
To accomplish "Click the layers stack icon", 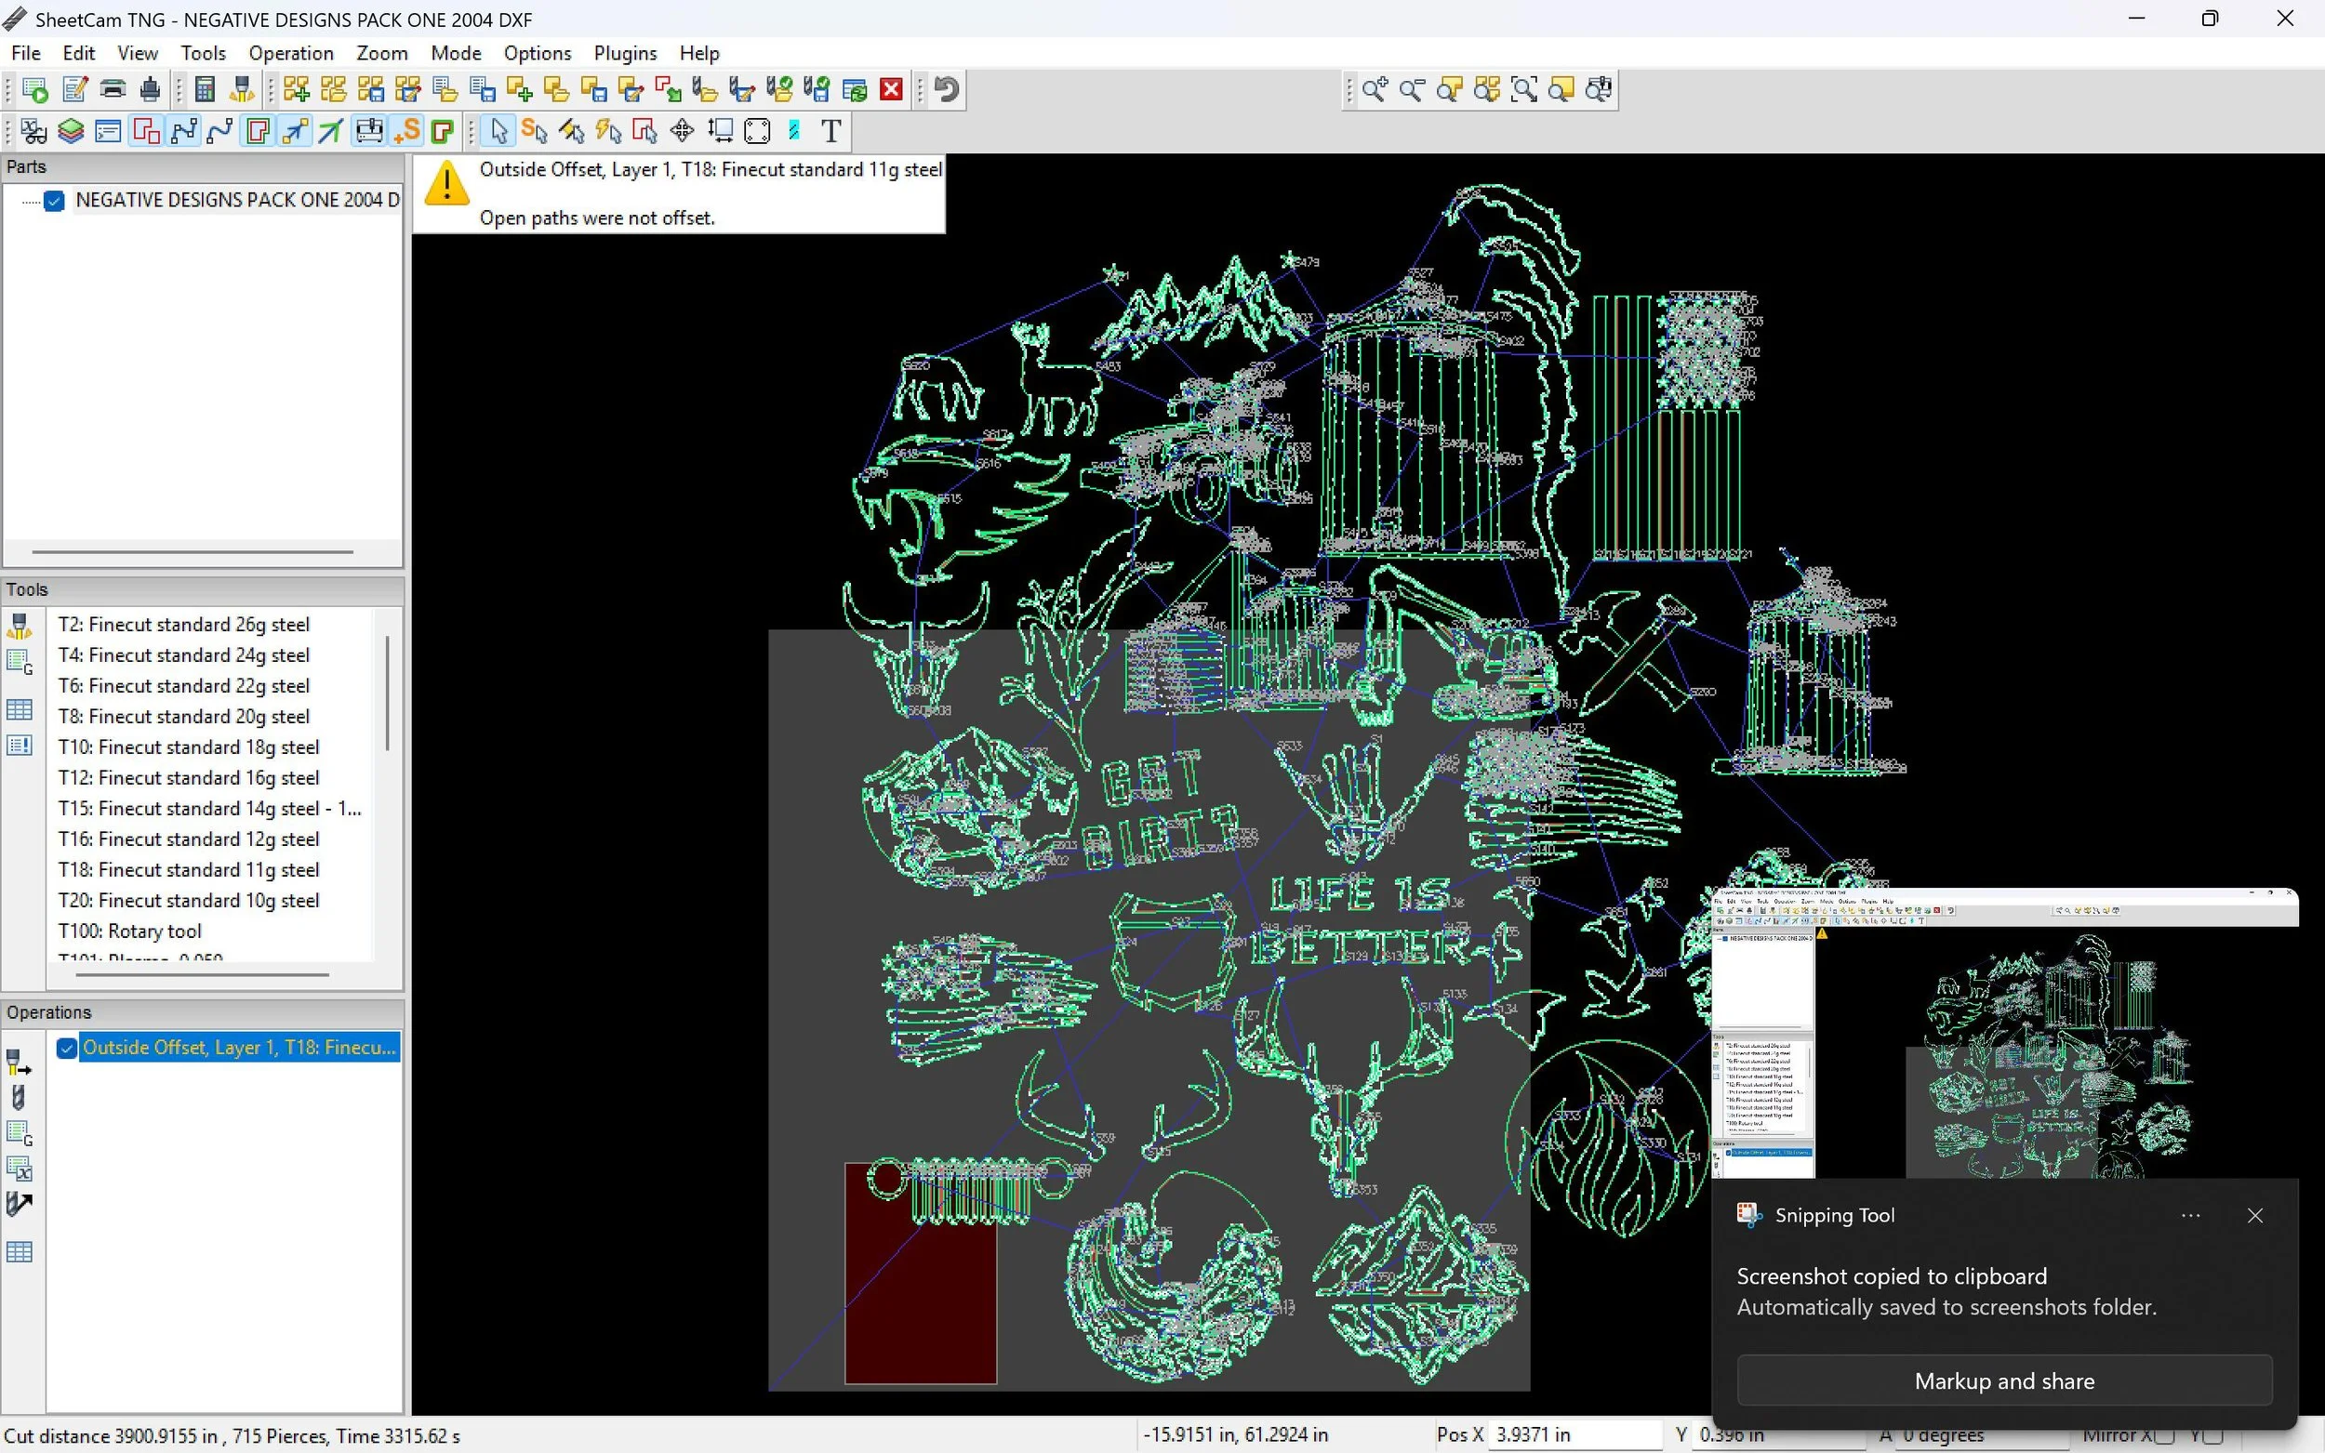I will [70, 131].
